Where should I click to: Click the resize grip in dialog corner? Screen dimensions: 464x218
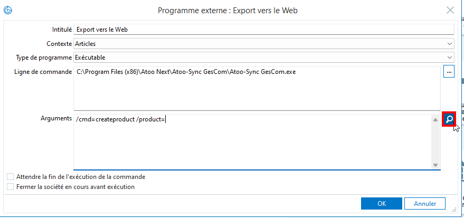[x=454, y=210]
